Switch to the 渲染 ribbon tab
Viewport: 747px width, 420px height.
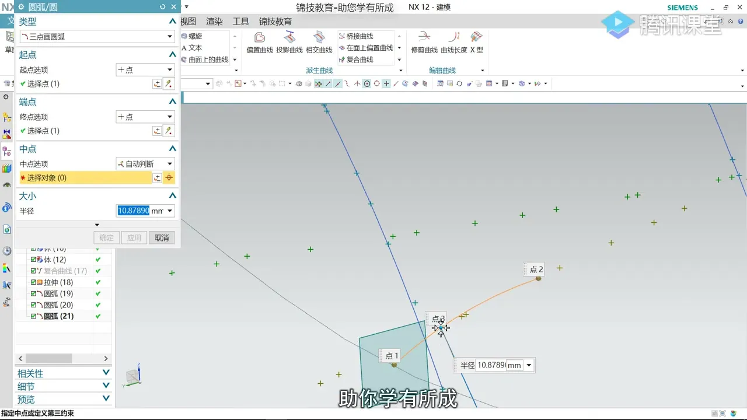pos(214,21)
